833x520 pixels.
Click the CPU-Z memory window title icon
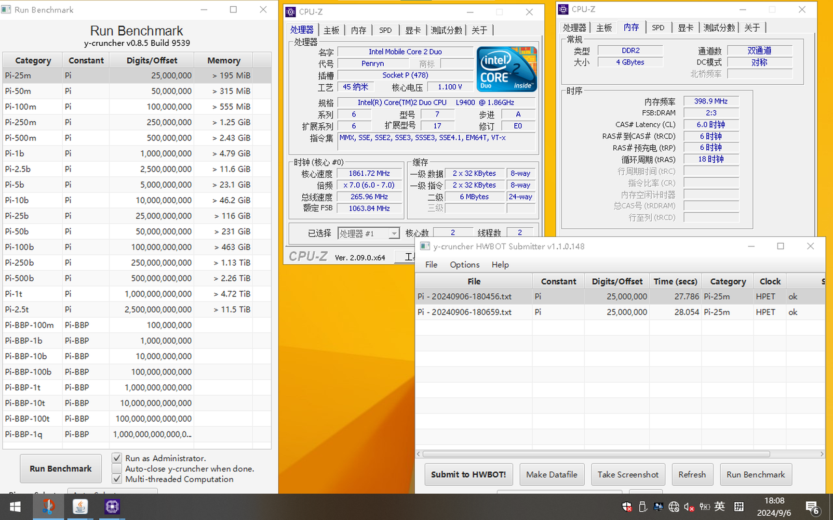click(563, 9)
